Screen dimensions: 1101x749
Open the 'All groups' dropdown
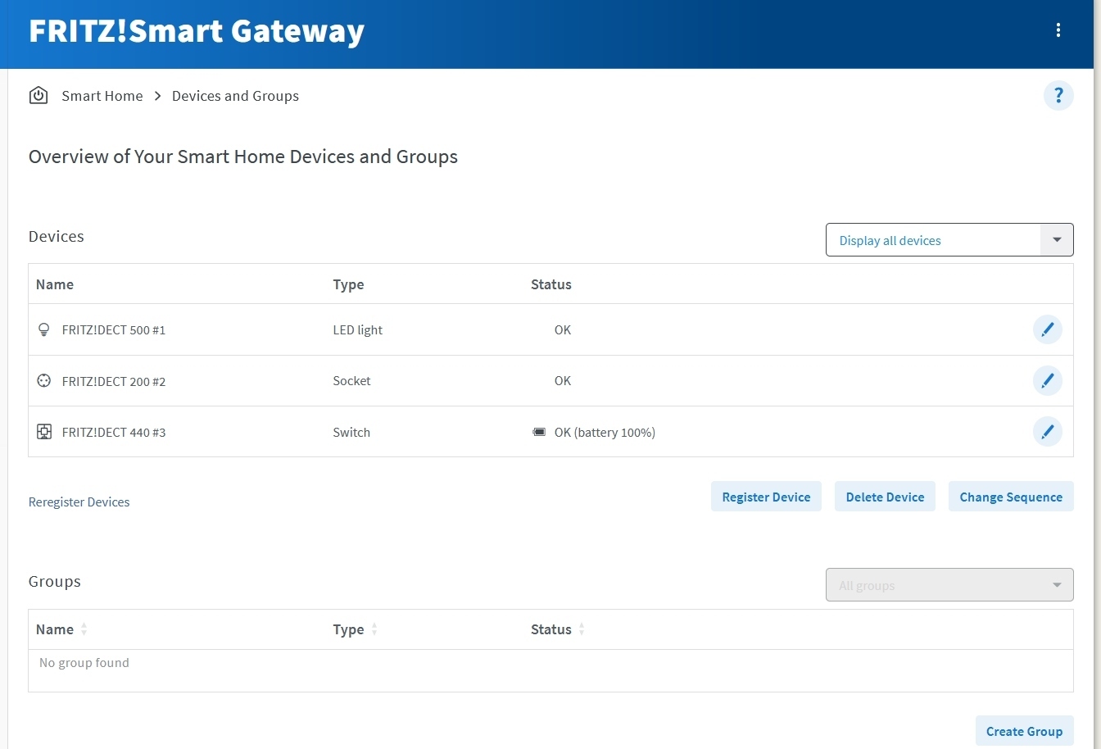949,585
